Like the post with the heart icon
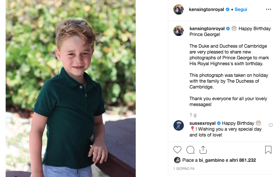This screenshot has height=177, width=273. point(177,150)
